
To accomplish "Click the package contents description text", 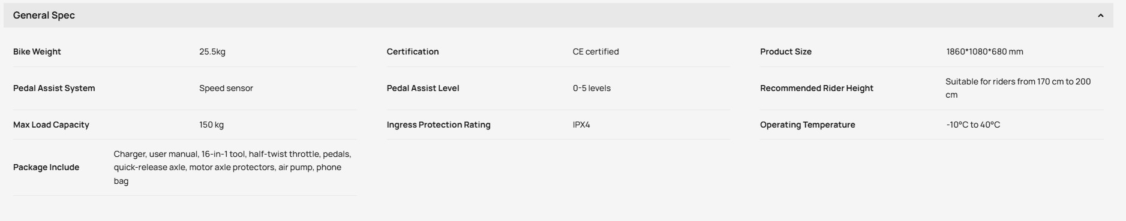I will point(233,167).
